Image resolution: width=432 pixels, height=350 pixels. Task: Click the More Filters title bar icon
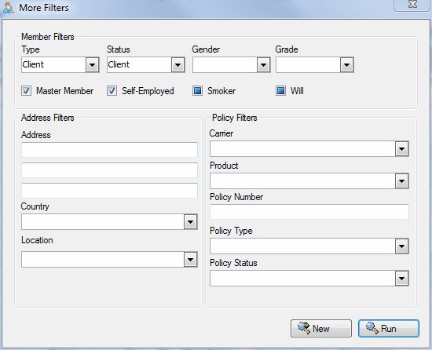tap(9, 8)
